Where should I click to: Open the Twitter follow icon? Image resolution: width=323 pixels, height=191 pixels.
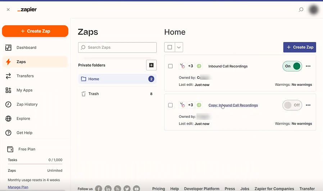[x=127, y=188]
